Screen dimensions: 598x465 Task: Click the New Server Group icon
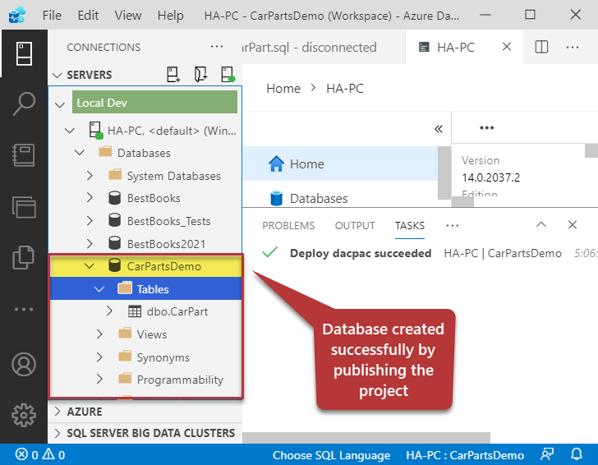[x=200, y=75]
